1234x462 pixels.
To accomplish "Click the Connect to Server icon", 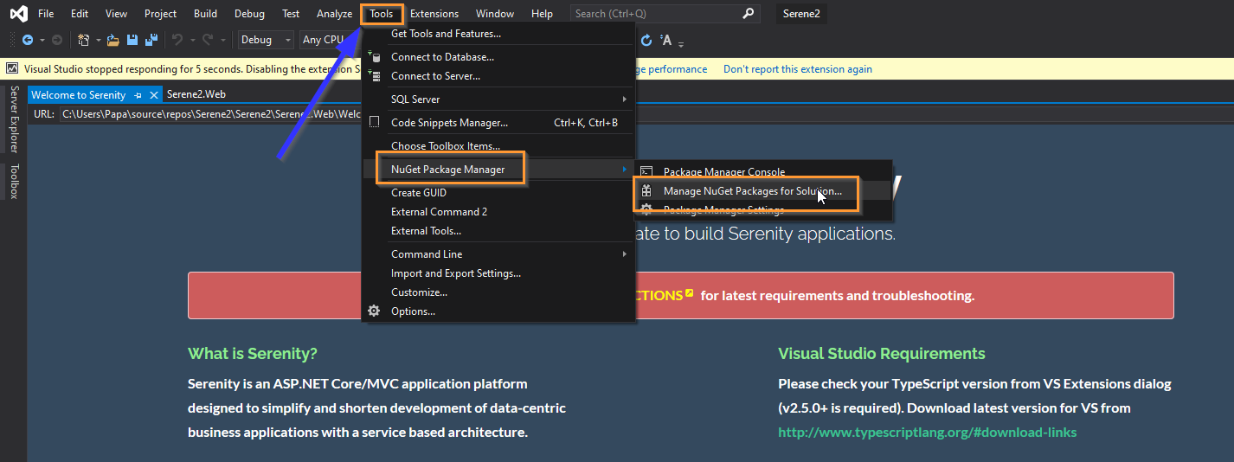I will click(x=374, y=76).
